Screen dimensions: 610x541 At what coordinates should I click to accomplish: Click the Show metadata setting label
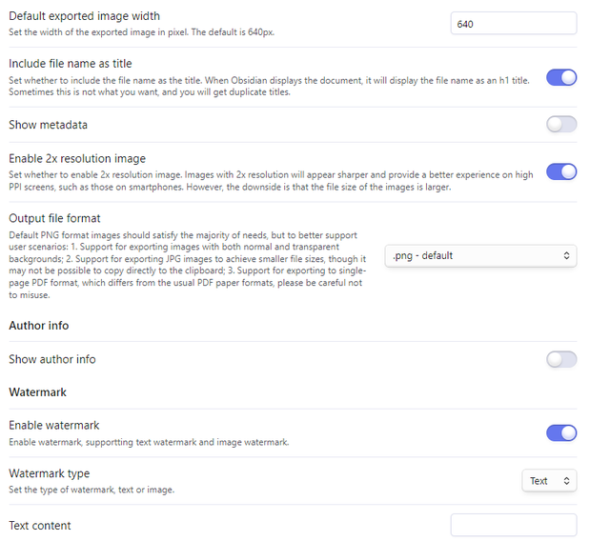pyautogui.click(x=49, y=125)
